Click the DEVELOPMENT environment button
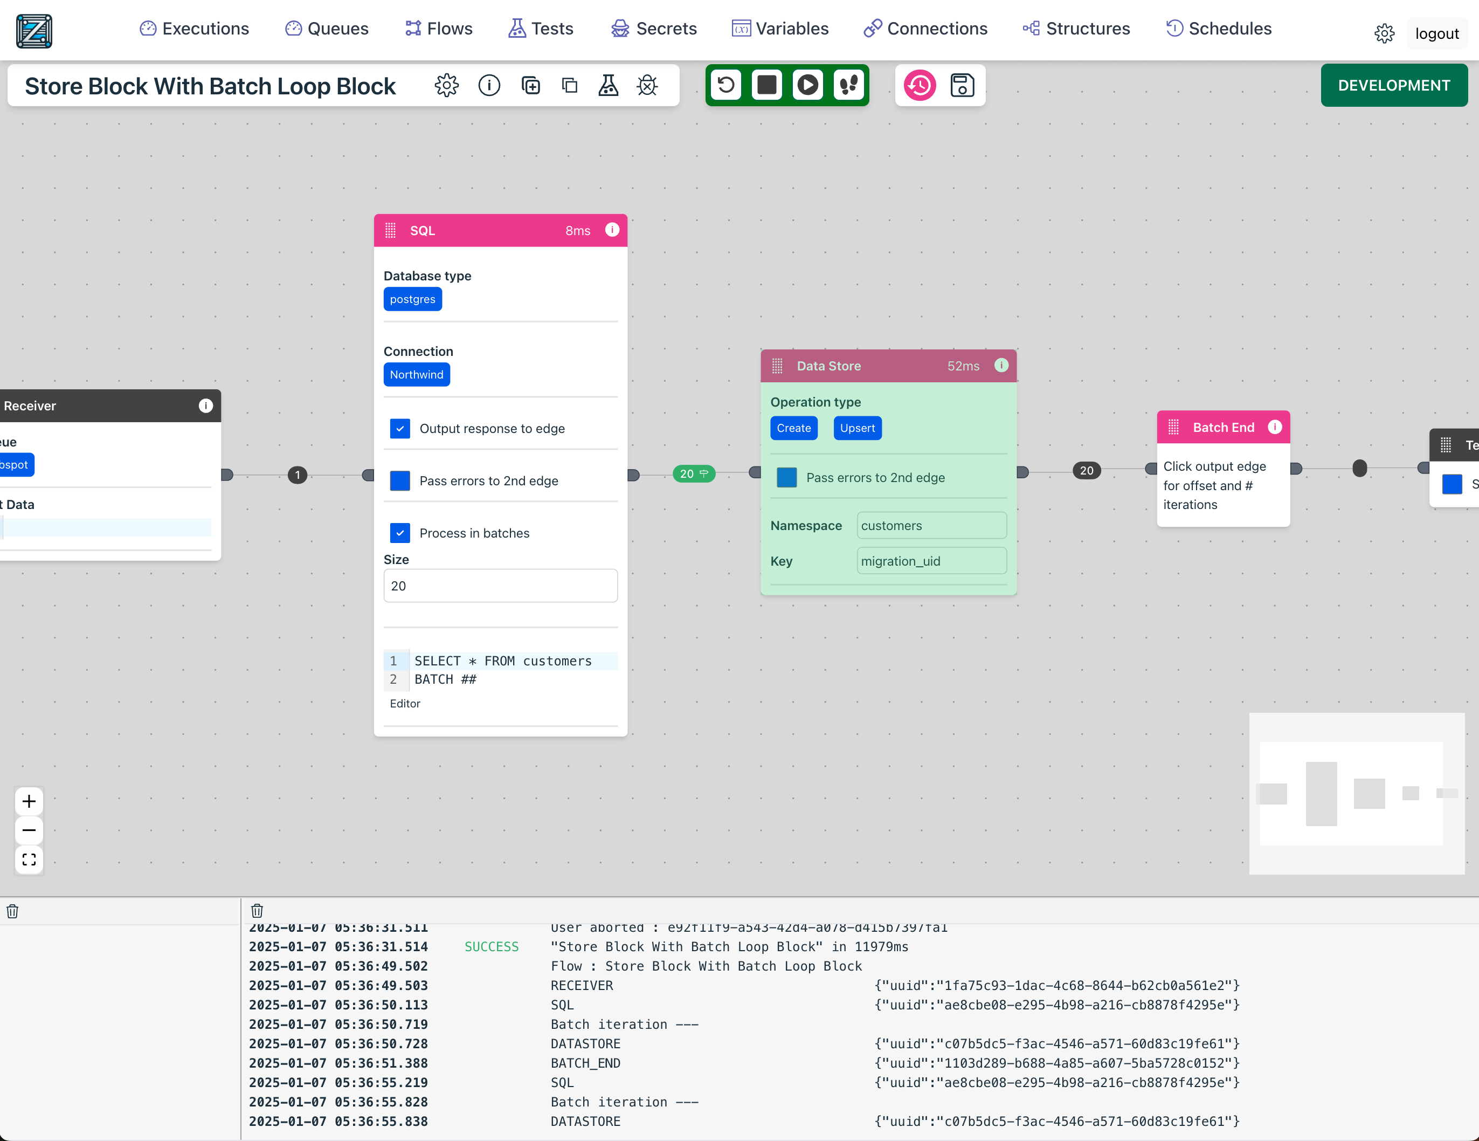Screen dimensions: 1479x1141 coord(1394,85)
